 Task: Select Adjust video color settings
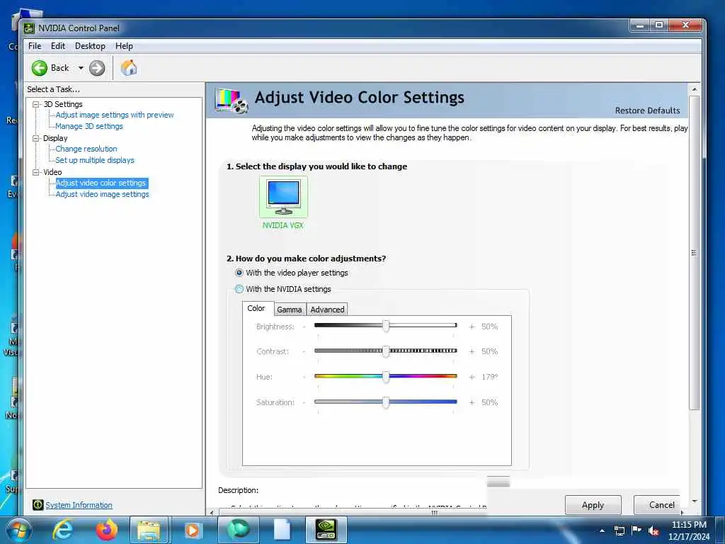pyautogui.click(x=101, y=183)
